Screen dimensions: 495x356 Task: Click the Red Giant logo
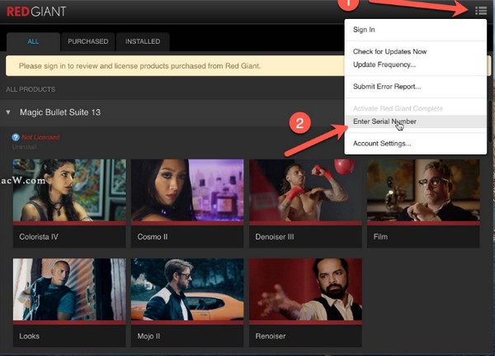[x=36, y=12]
